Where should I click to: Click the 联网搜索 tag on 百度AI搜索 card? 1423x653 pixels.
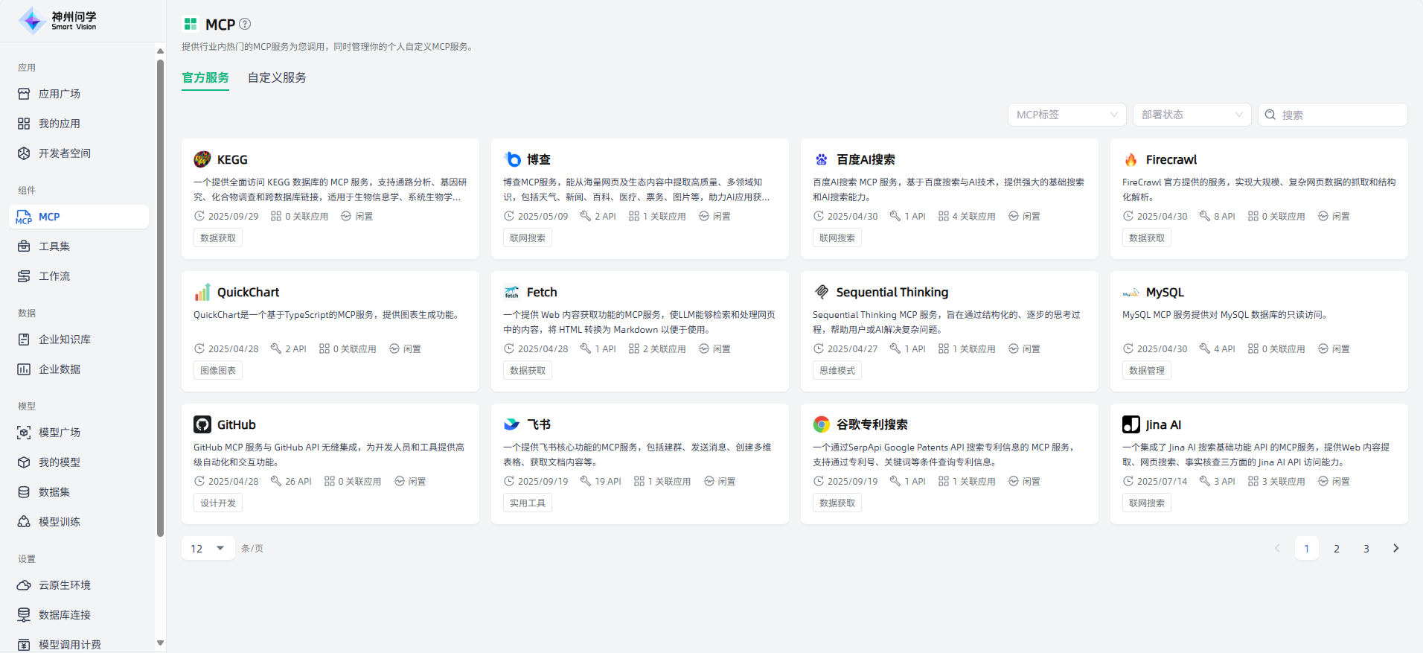pos(837,238)
